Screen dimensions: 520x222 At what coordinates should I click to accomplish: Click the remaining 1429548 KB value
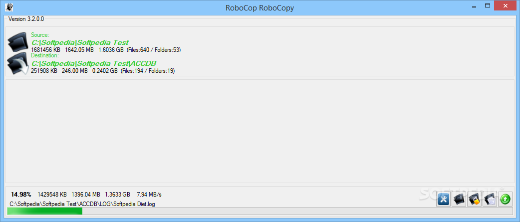point(52,194)
